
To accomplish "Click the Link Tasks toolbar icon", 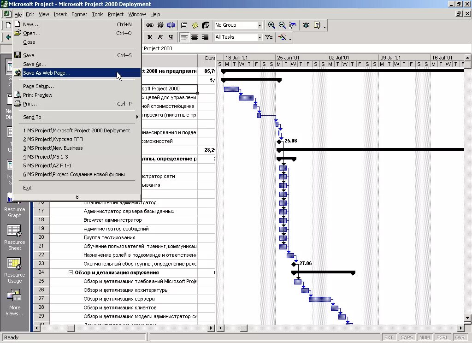I will point(150,25).
